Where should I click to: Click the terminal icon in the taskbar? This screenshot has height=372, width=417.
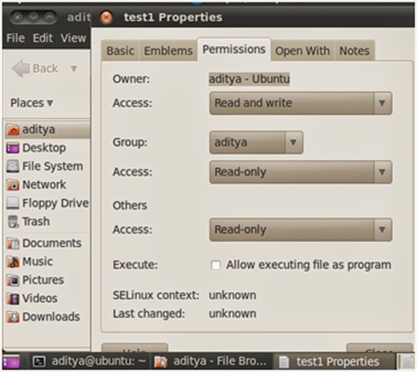pos(39,362)
